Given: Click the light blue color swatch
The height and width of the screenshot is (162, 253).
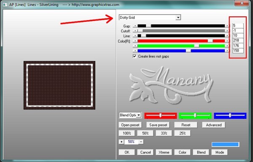Looking at the screenshot, I should click(225, 144).
